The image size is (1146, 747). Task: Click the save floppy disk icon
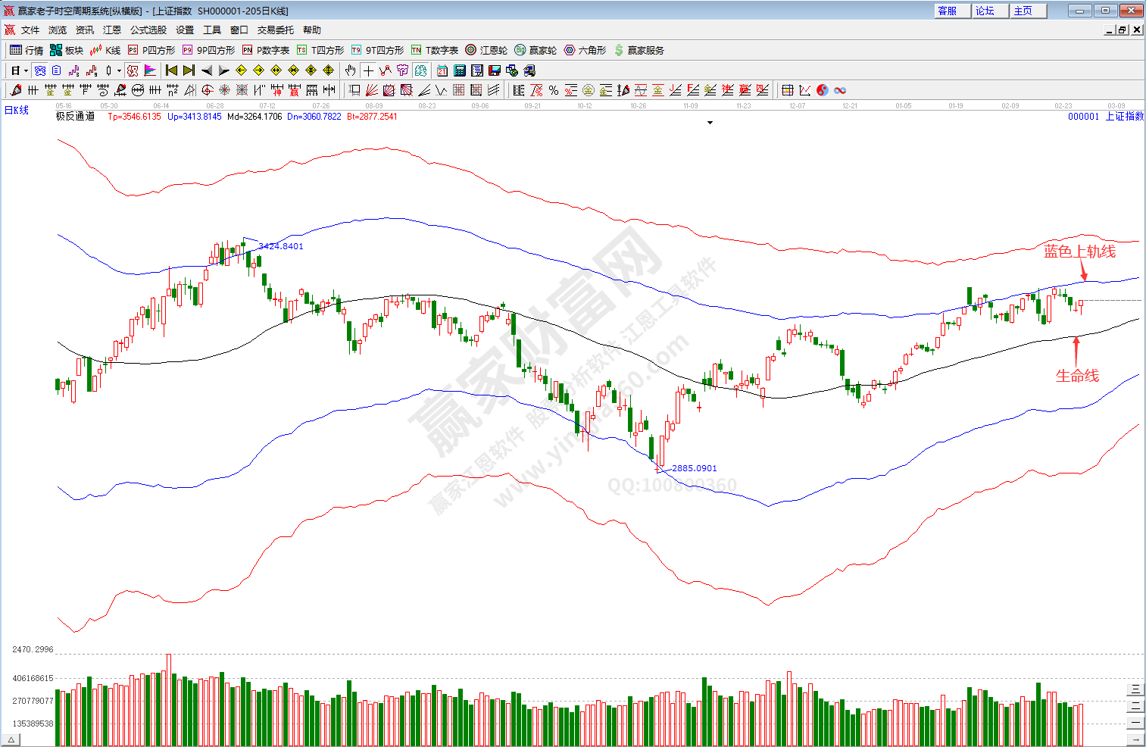pyautogui.click(x=495, y=70)
